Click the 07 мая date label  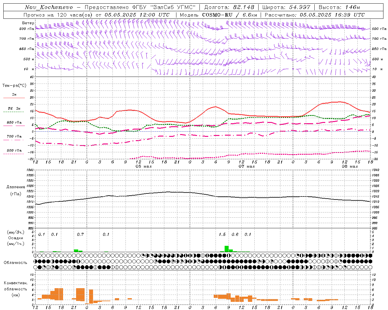tap(246, 167)
